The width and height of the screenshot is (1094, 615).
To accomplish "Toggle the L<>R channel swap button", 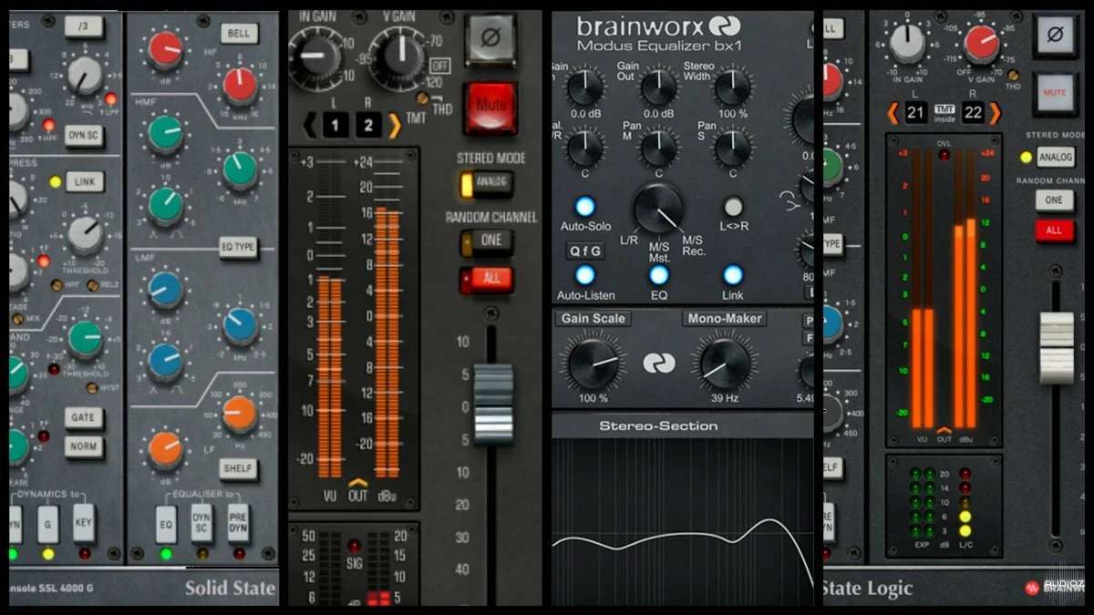I will tap(733, 206).
